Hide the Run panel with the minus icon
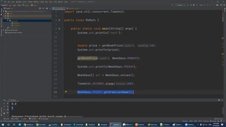The height and width of the screenshot is (127, 226). point(222,100)
